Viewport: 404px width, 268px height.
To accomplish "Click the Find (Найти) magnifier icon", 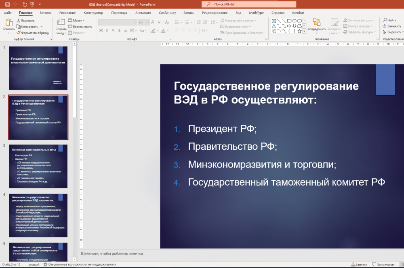I will tap(384, 20).
